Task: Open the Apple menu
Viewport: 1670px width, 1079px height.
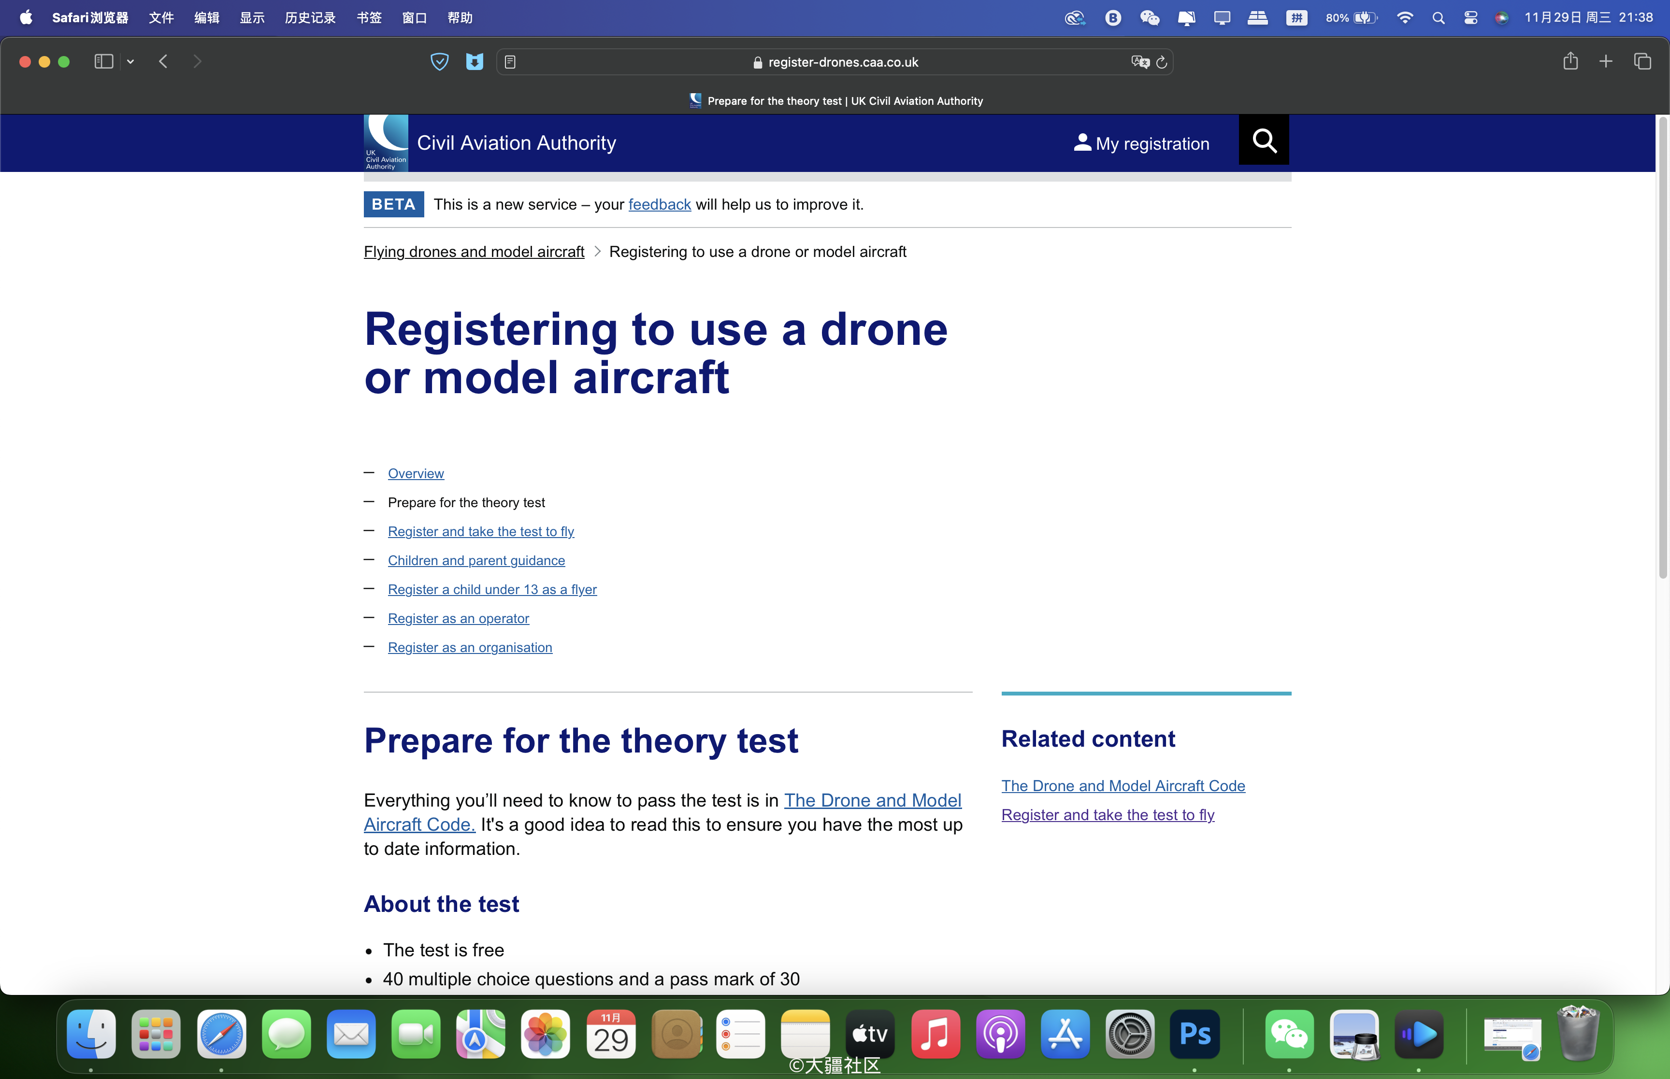Action: coord(26,17)
